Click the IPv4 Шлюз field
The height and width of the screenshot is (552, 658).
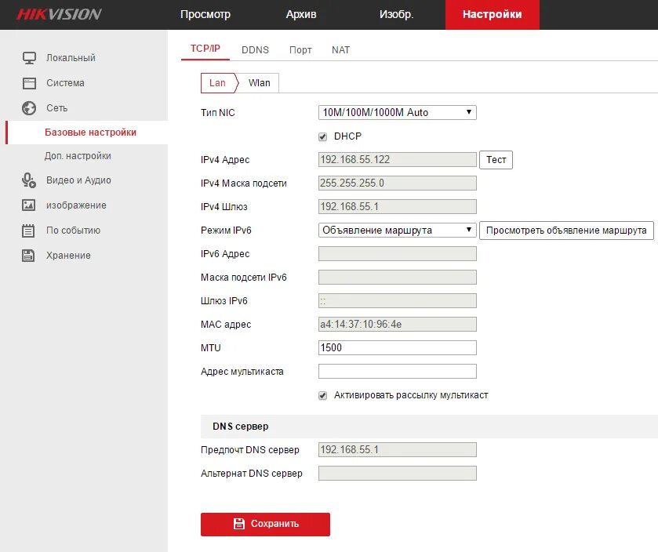pyautogui.click(x=398, y=207)
